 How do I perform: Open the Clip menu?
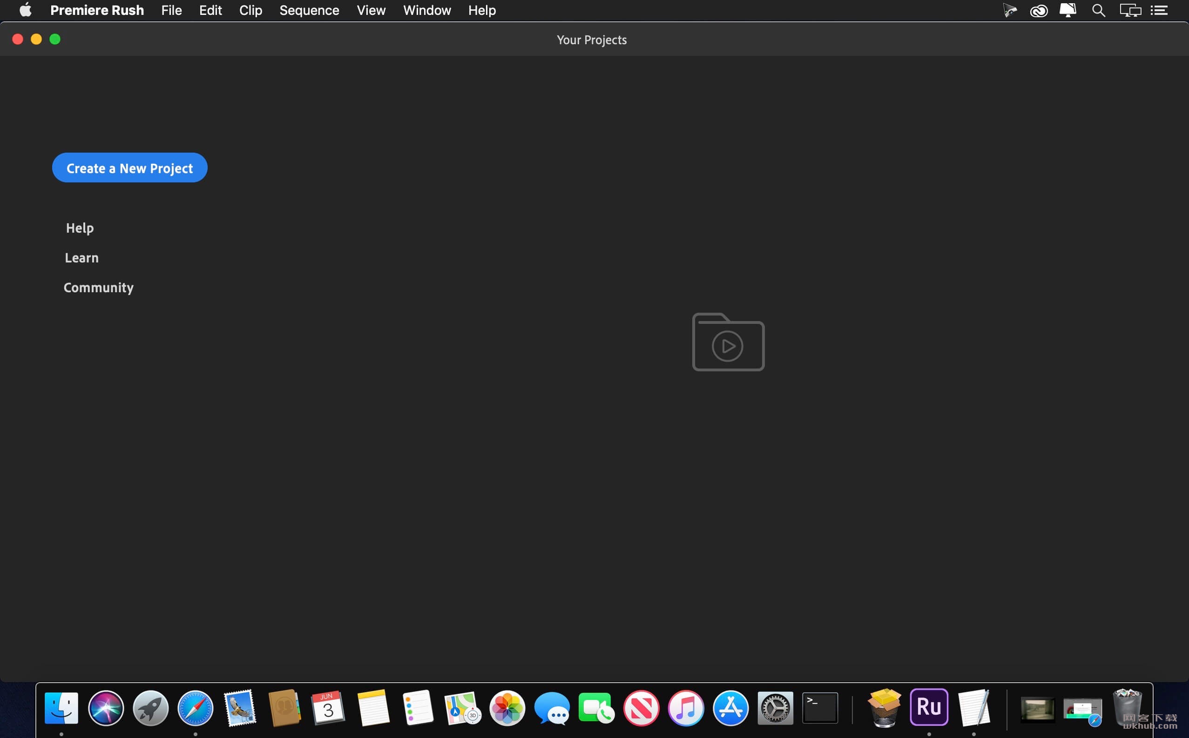point(250,10)
